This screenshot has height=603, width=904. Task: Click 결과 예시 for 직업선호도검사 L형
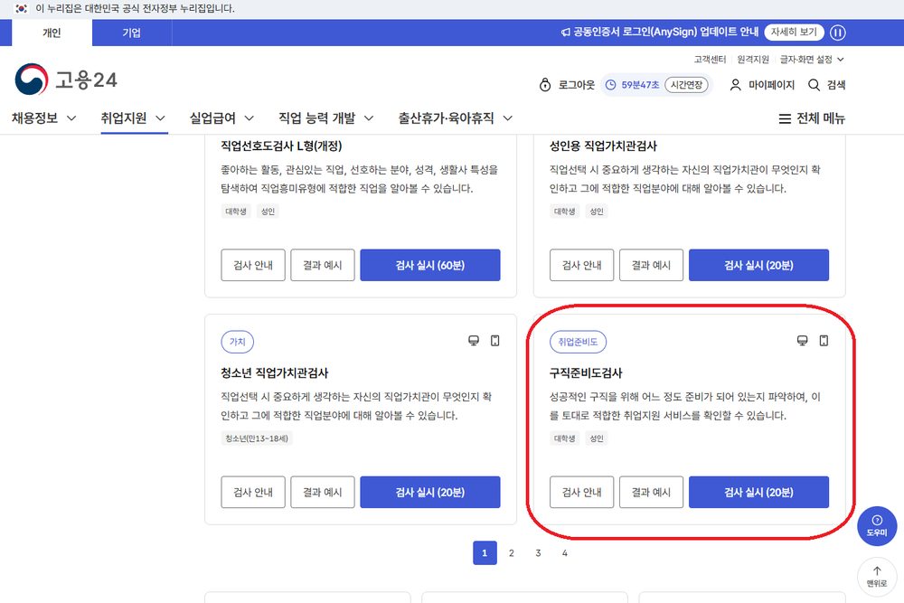click(323, 265)
